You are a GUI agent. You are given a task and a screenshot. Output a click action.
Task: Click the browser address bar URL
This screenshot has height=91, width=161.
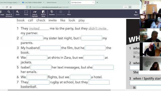pos(50,7)
